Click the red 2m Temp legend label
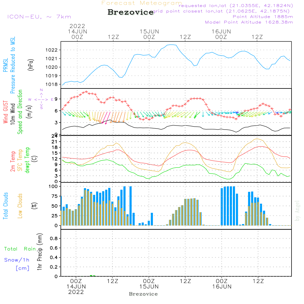 13,161
